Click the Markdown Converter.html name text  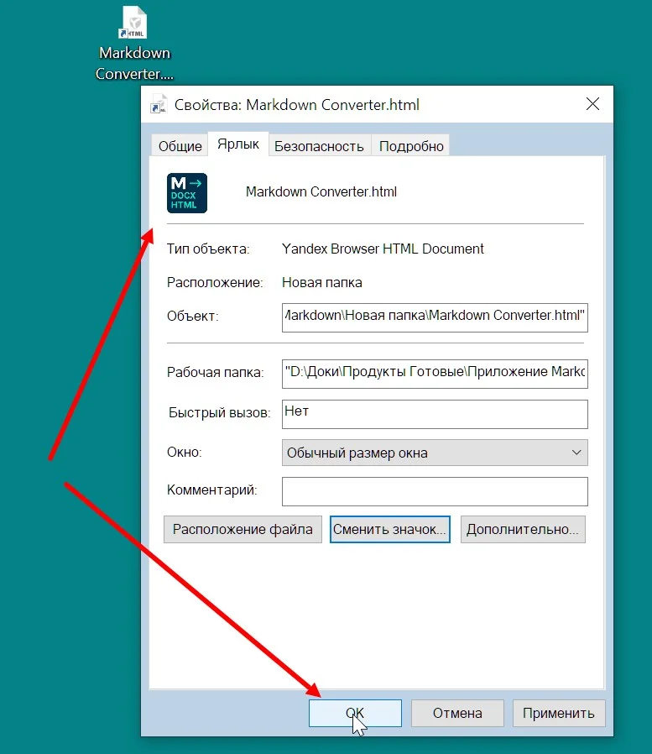click(x=321, y=192)
